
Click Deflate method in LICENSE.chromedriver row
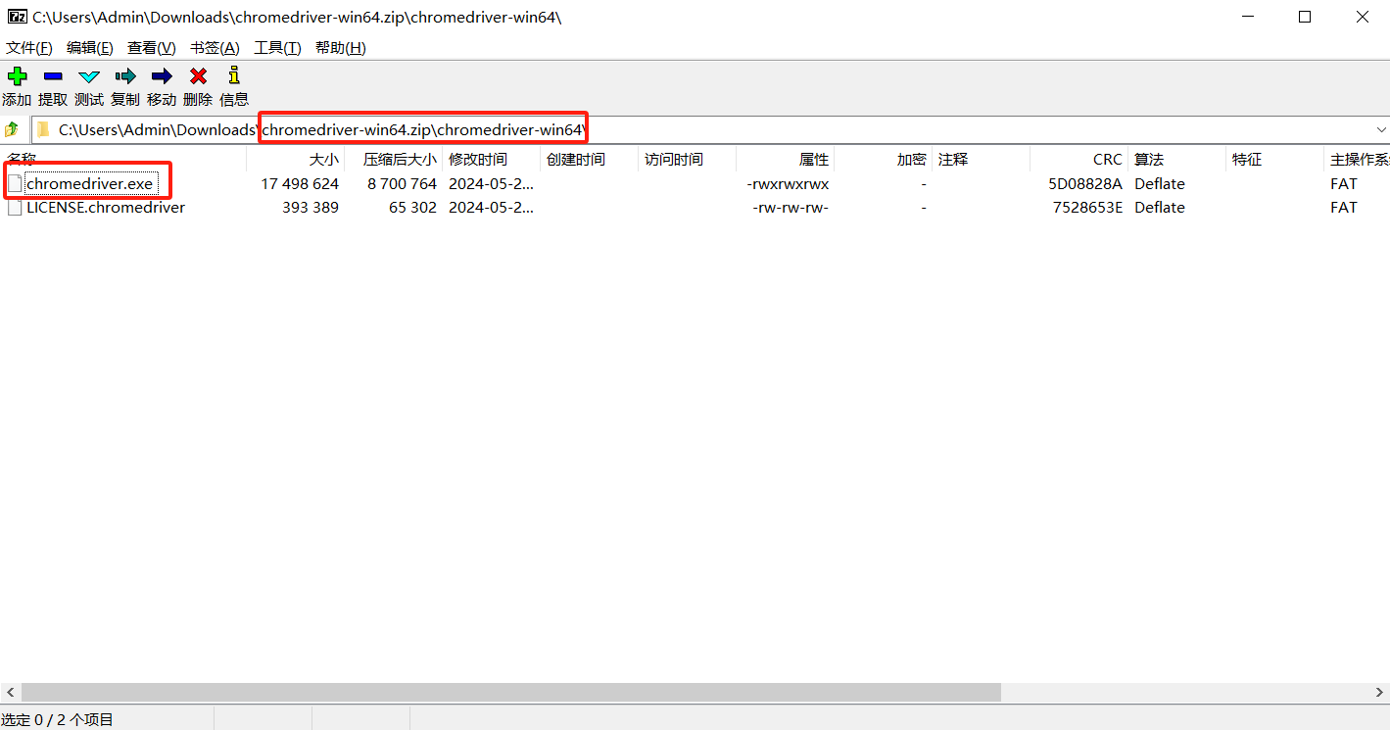pos(1160,208)
